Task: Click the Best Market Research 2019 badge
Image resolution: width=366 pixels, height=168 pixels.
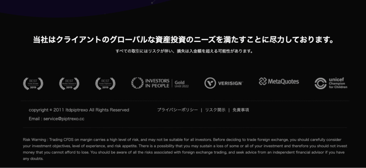Action: pos(69,84)
